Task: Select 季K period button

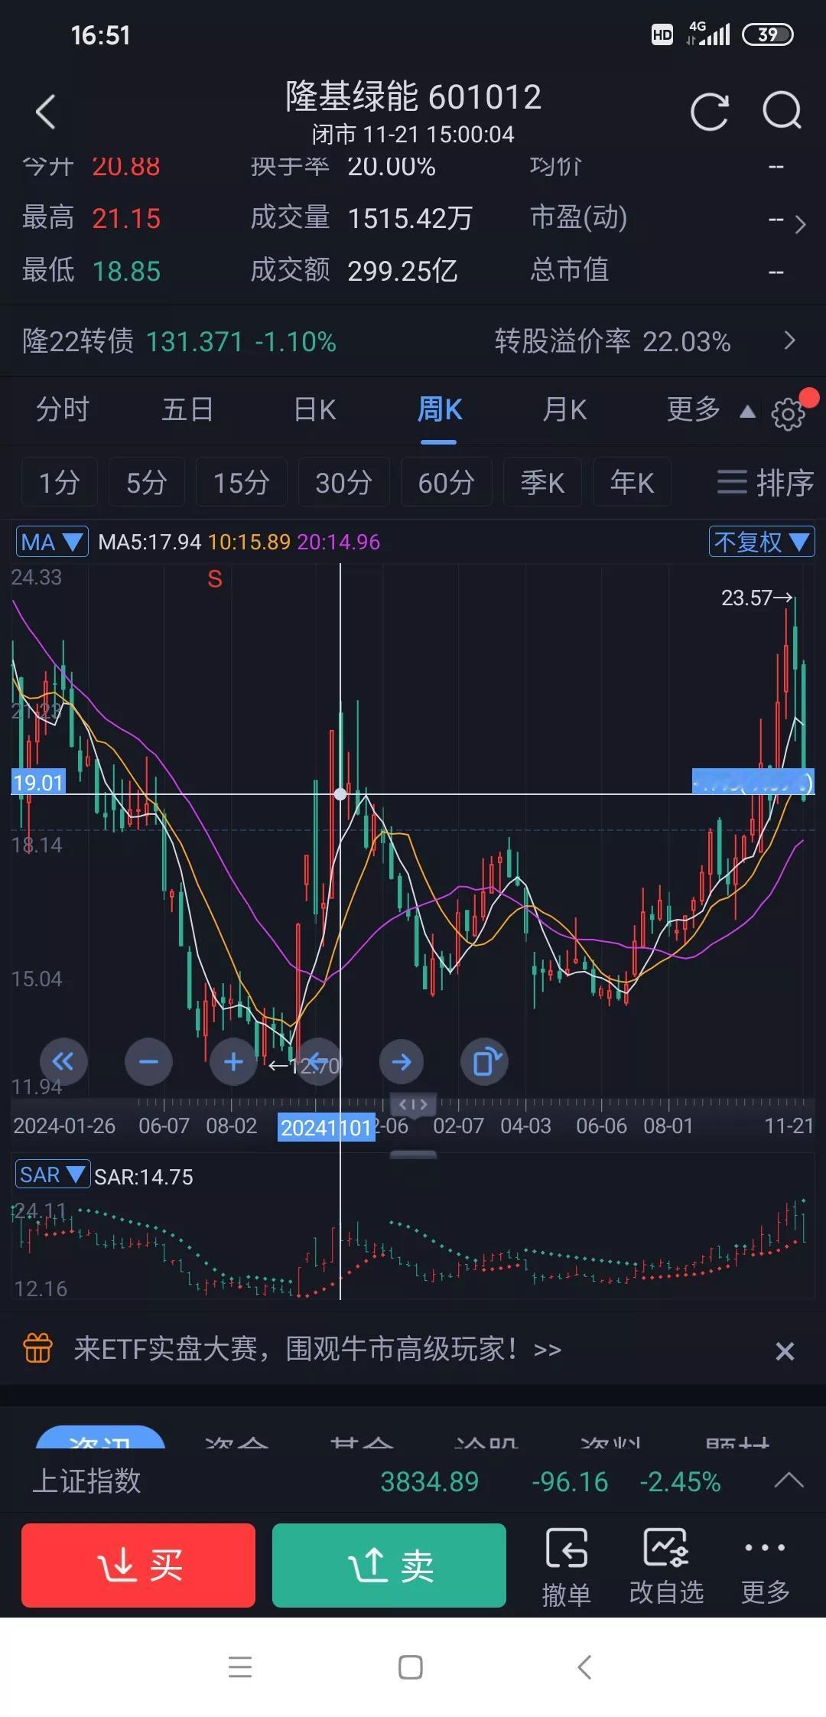Action: pyautogui.click(x=542, y=482)
